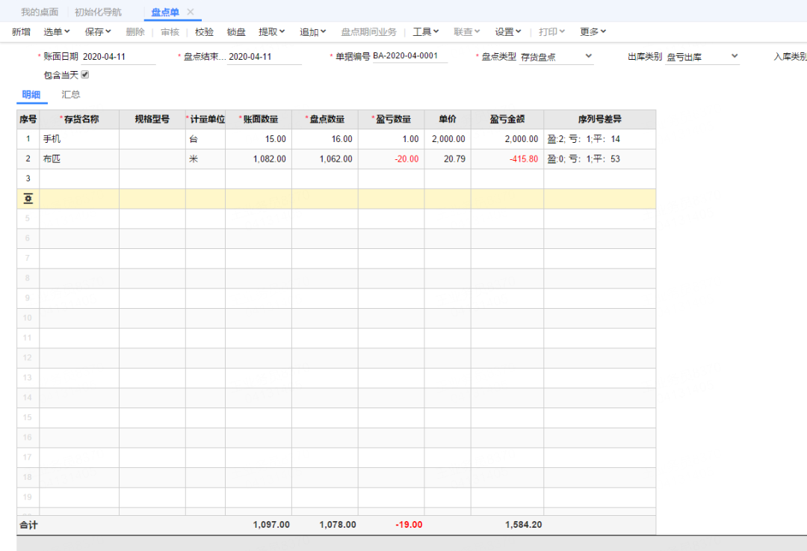Click the 锁盘 button

[x=236, y=32]
